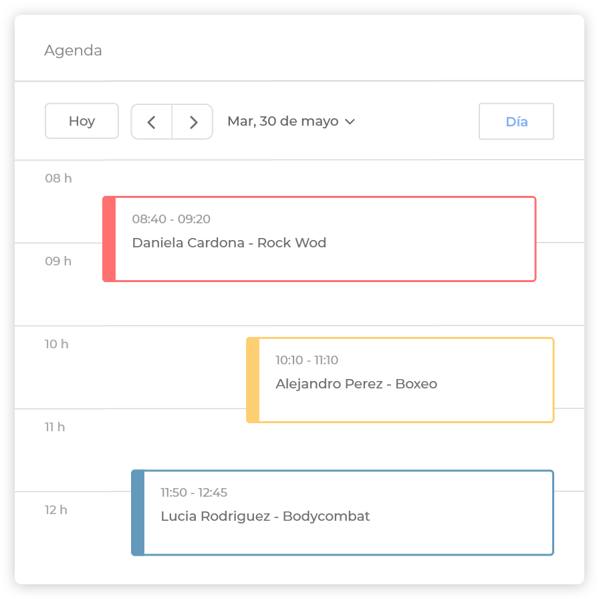Expand the chevron beside the date

350,122
